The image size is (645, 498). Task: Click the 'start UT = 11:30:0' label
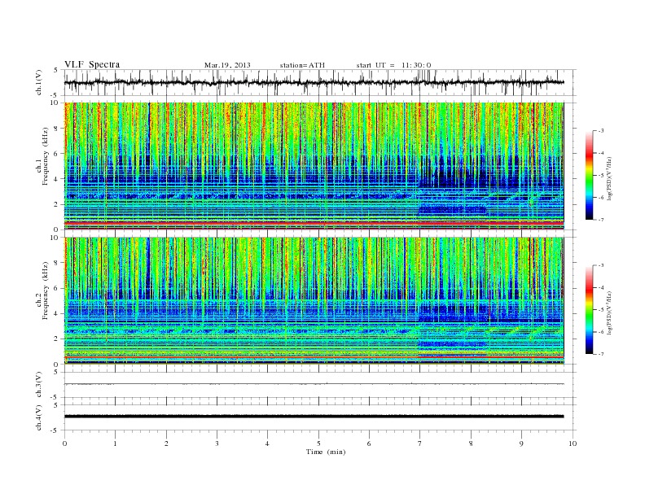click(x=393, y=65)
